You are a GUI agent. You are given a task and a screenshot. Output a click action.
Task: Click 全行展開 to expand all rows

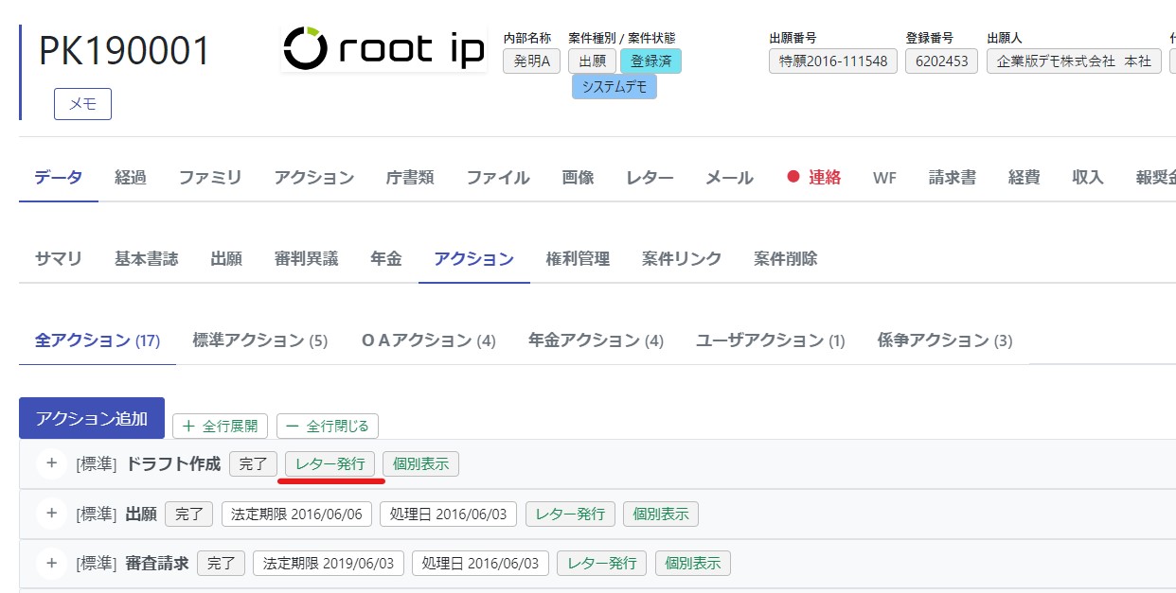[220, 426]
